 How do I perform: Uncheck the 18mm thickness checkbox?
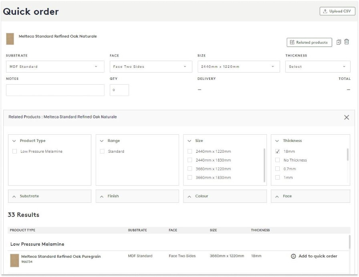click(278, 152)
